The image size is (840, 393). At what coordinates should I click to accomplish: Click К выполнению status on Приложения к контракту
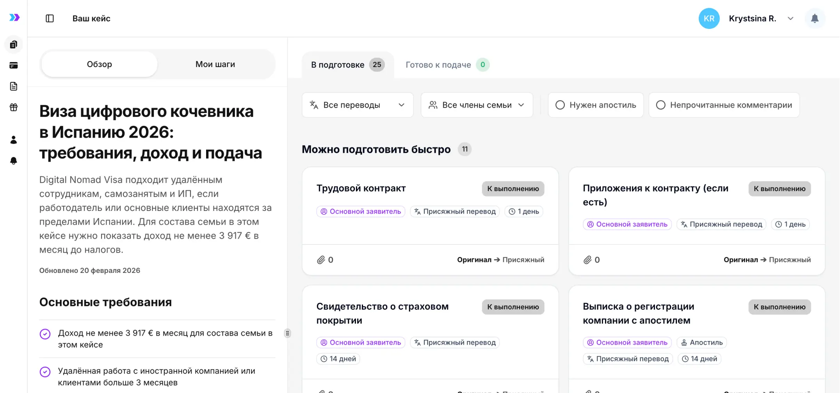[x=779, y=189]
